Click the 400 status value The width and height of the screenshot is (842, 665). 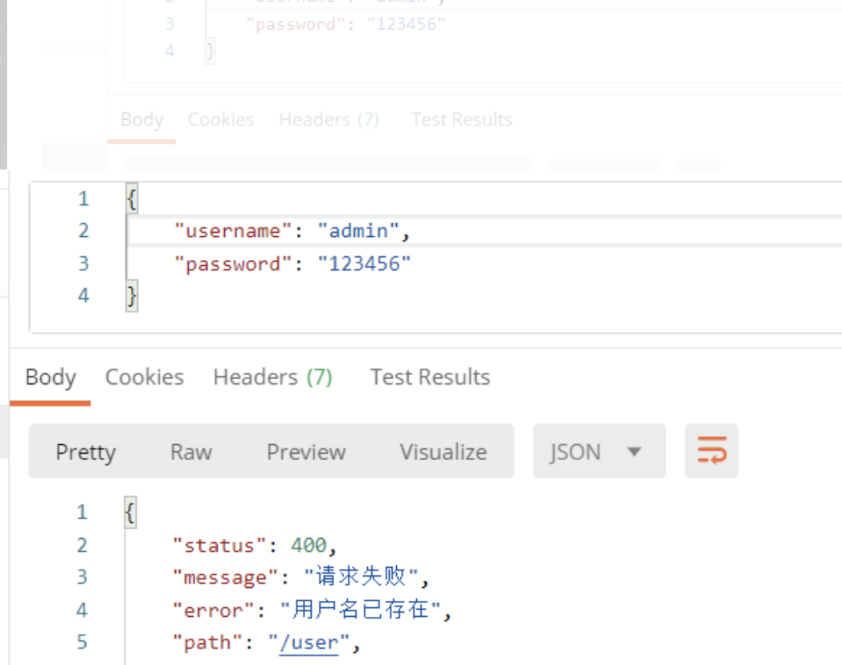click(308, 546)
